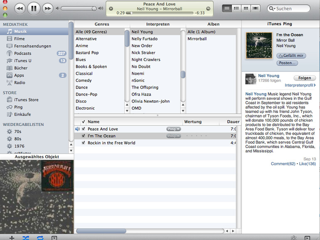This screenshot has width=320, height=240.
Task: Hide the artwork viewer panel
Action: click(x=54, y=238)
